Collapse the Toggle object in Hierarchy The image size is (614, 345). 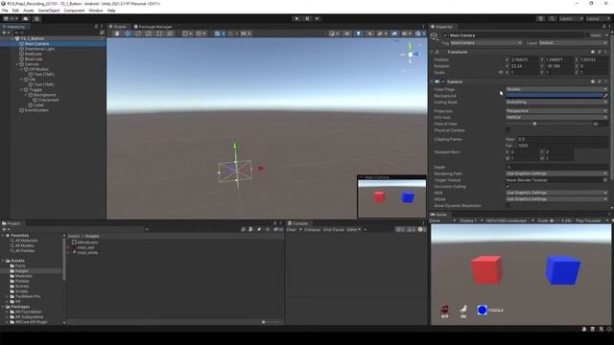21,89
